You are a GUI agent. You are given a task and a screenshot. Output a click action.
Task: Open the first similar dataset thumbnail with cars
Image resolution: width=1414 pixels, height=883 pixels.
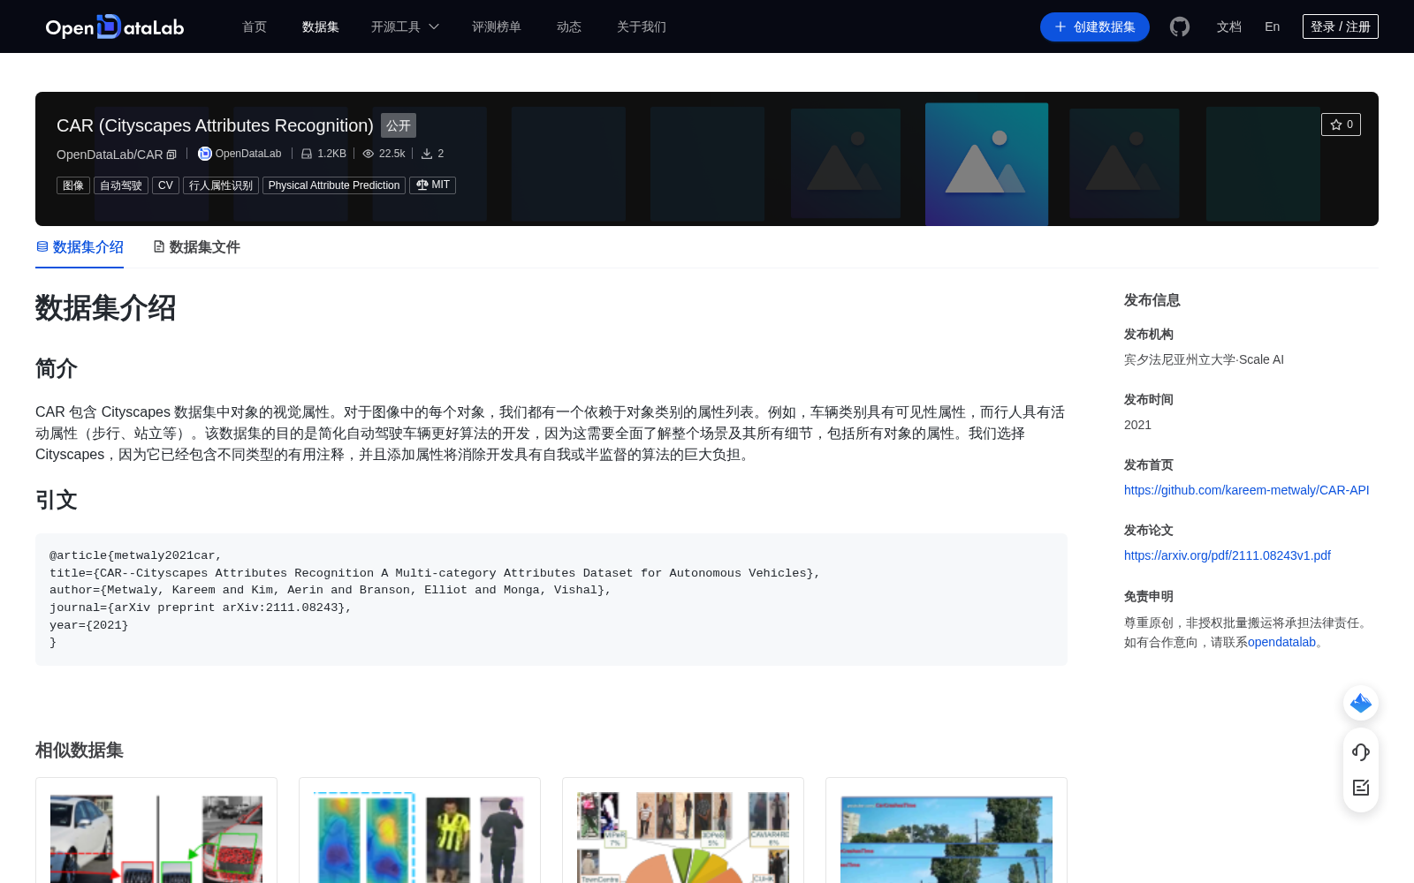[156, 839]
